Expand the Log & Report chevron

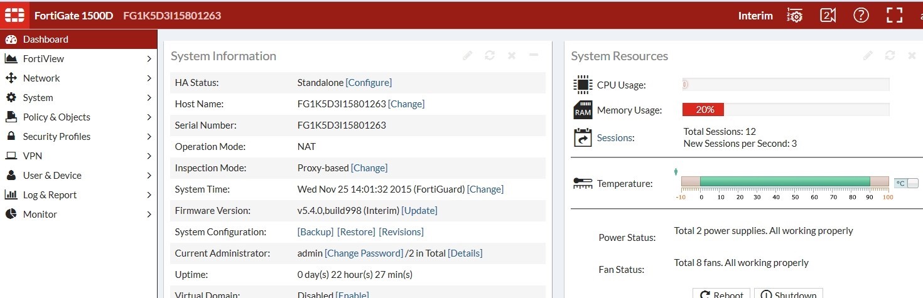click(149, 195)
